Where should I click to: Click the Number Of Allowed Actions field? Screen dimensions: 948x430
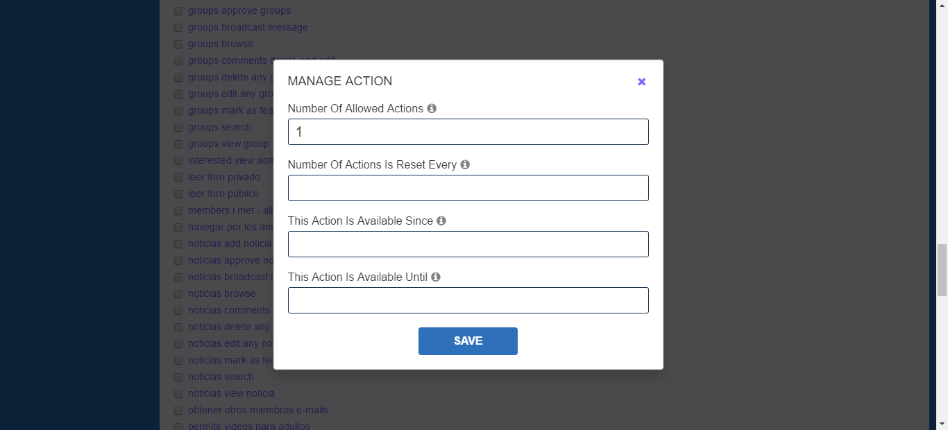click(x=468, y=132)
